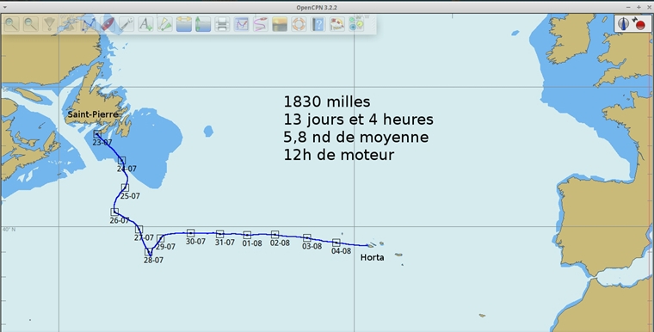This screenshot has height=332, width=654.
Task: Open the settings wrench toolbox
Action: pyautogui.click(x=126, y=24)
